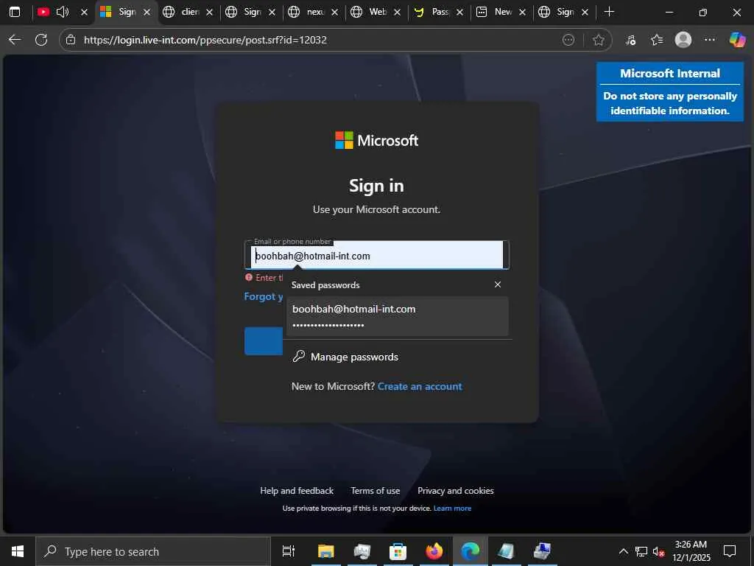754x566 pixels.
Task: Close the 'Pass' tab
Action: click(x=459, y=12)
